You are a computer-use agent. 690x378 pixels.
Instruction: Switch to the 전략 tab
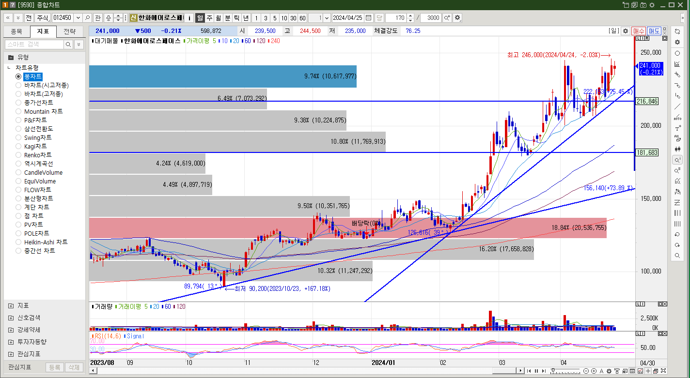click(x=69, y=31)
